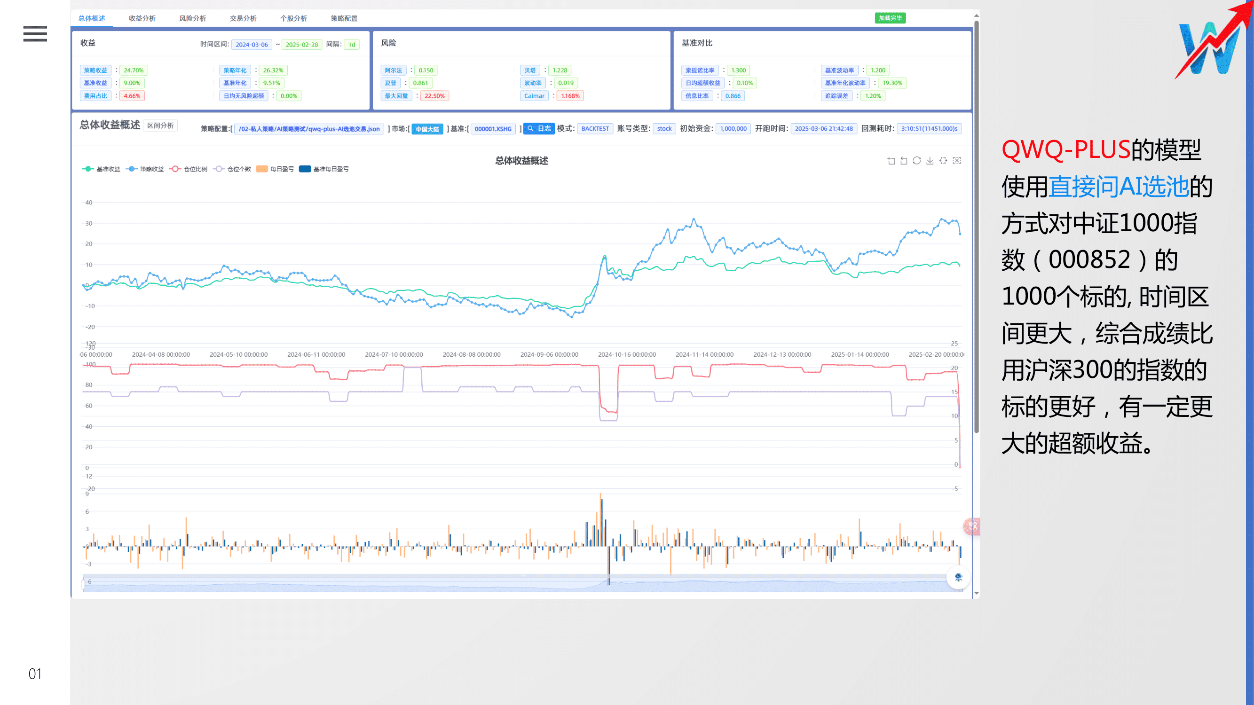Click the horizontal brush select icon
1254x705 pixels.
coord(943,161)
